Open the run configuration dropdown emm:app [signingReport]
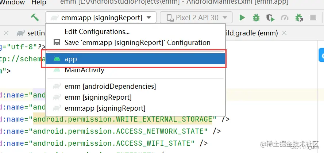 tap(101, 18)
